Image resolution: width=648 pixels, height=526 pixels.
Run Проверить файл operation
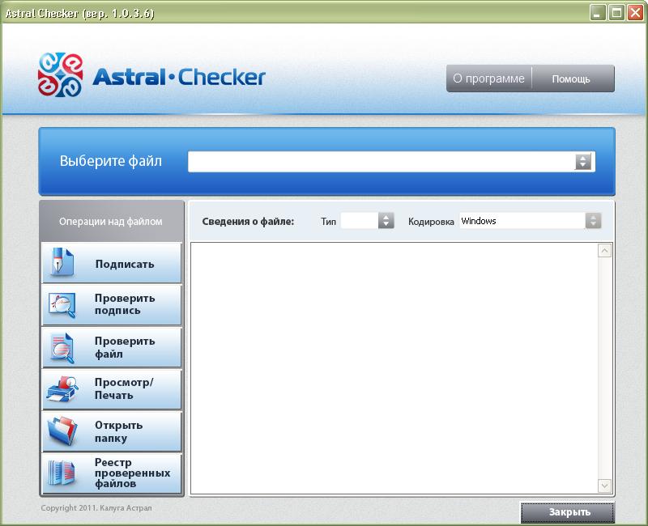112,348
